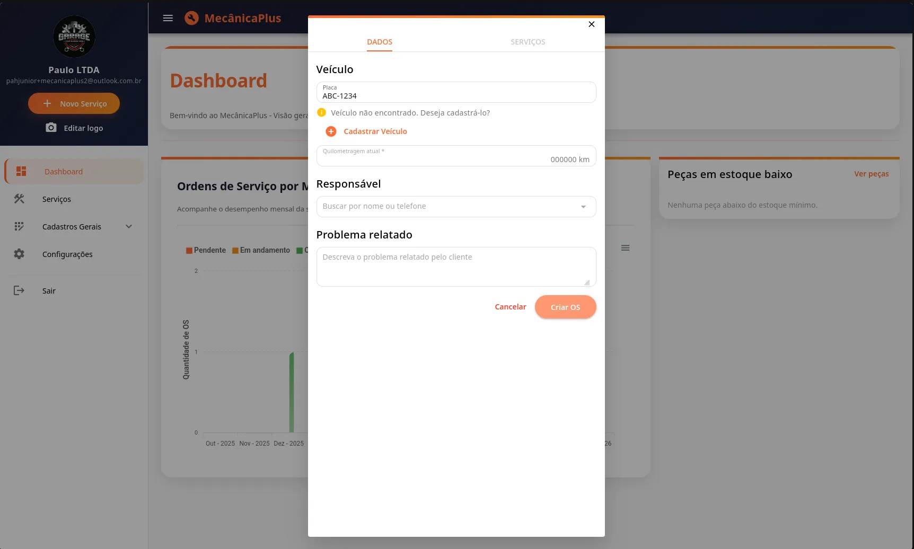Click the Buscar por nome ou telefone field
This screenshot has height=549, width=914.
coord(456,207)
